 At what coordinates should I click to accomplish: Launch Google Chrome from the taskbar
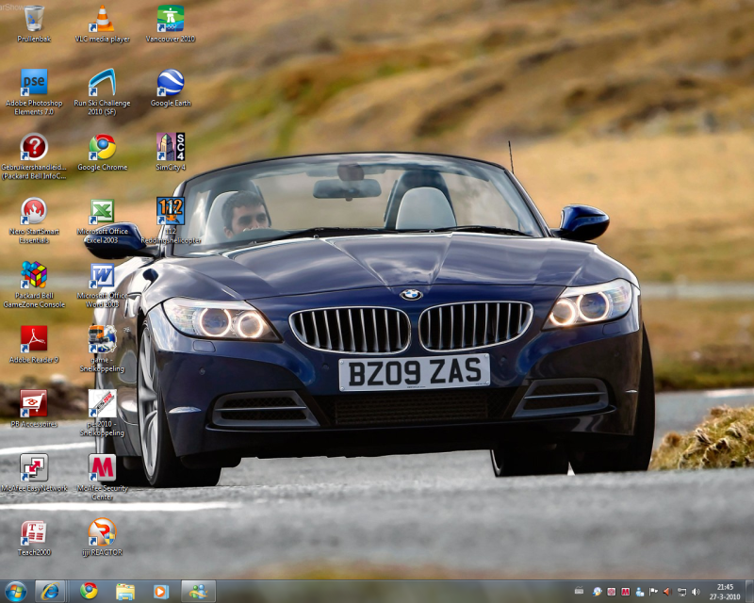[89, 592]
